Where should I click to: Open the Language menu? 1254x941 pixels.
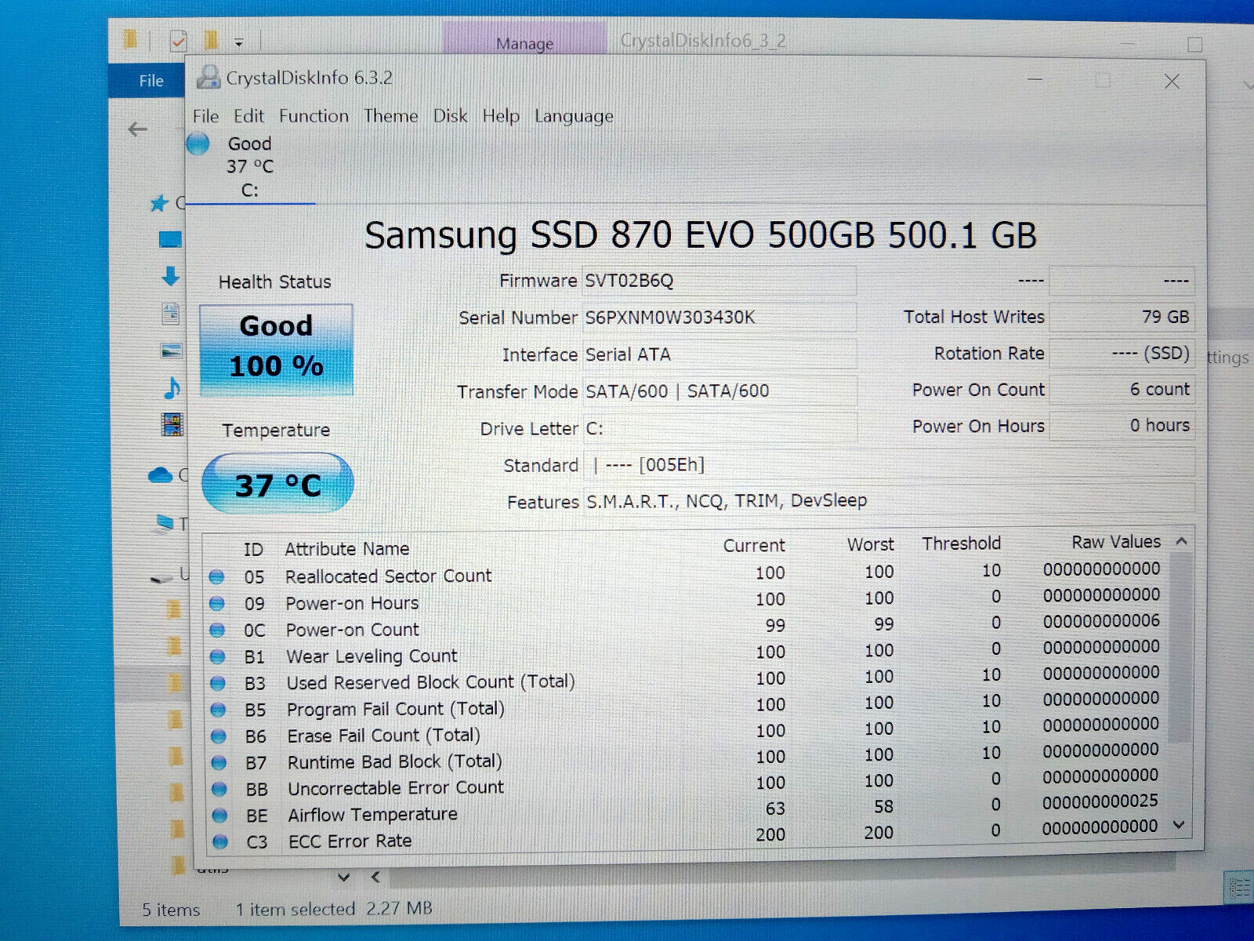coord(574,116)
